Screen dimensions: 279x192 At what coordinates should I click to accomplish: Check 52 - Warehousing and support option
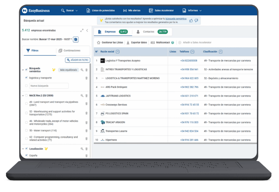(26, 113)
